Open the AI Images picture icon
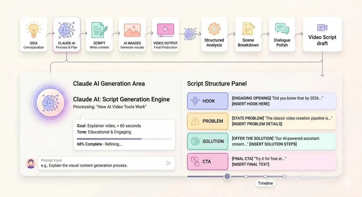Image resolution: width=362 pixels, height=197 pixels. coord(132,30)
